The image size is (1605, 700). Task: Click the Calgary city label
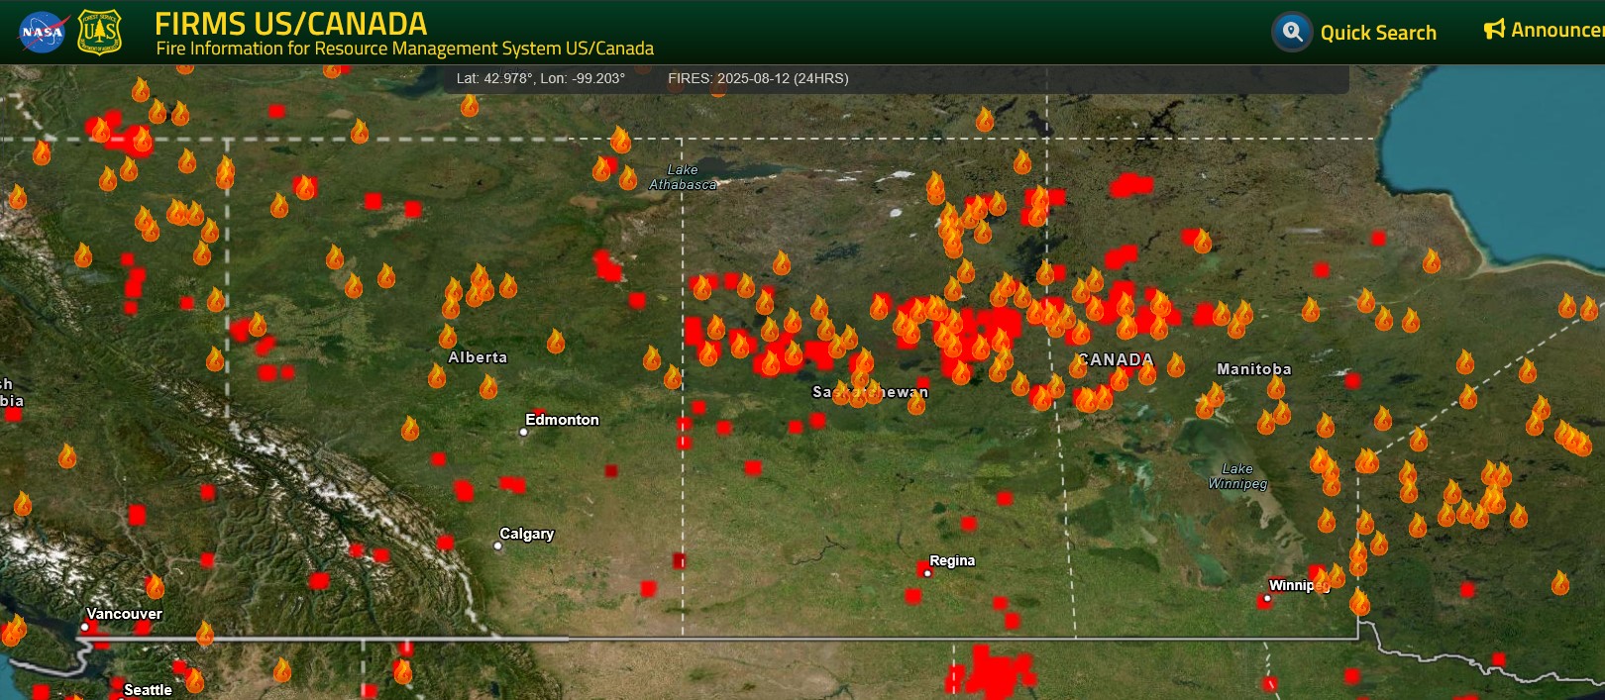[x=526, y=534]
